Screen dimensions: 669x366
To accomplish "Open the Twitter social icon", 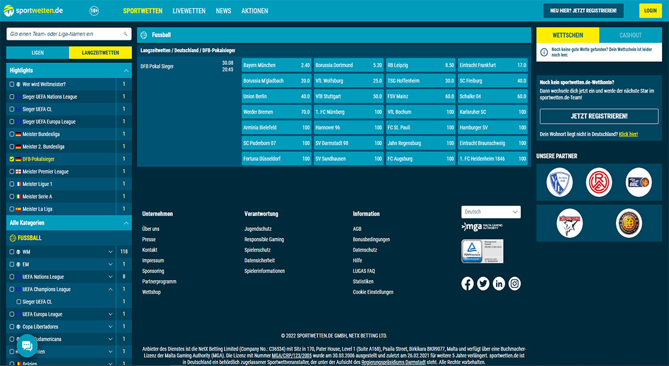I will pyautogui.click(x=483, y=284).
